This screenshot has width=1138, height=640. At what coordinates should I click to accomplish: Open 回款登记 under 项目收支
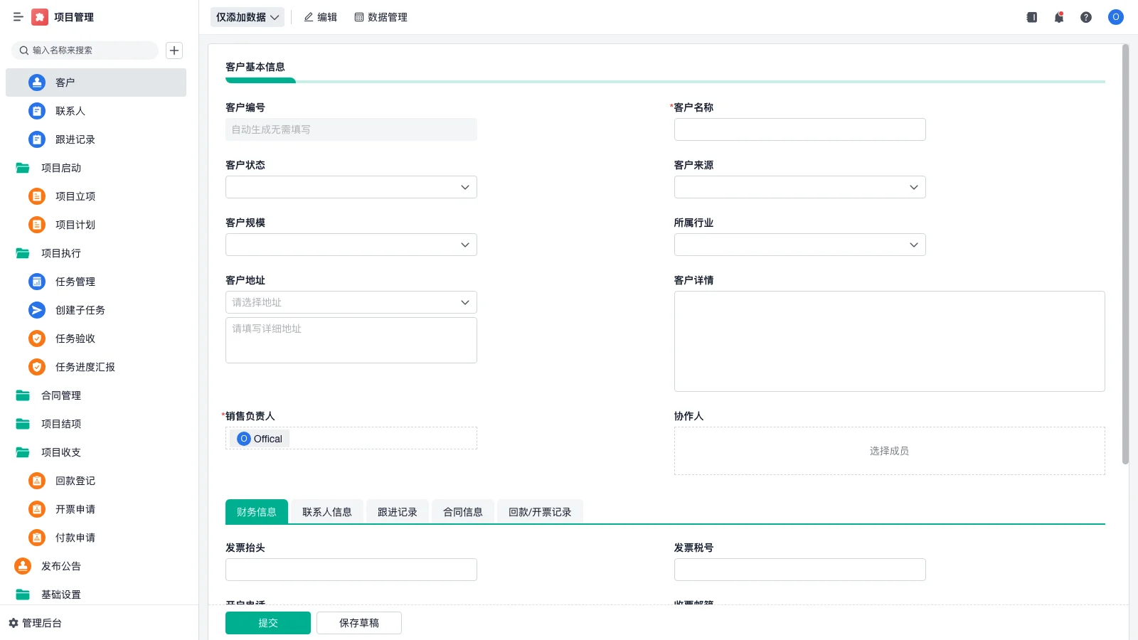tap(75, 481)
